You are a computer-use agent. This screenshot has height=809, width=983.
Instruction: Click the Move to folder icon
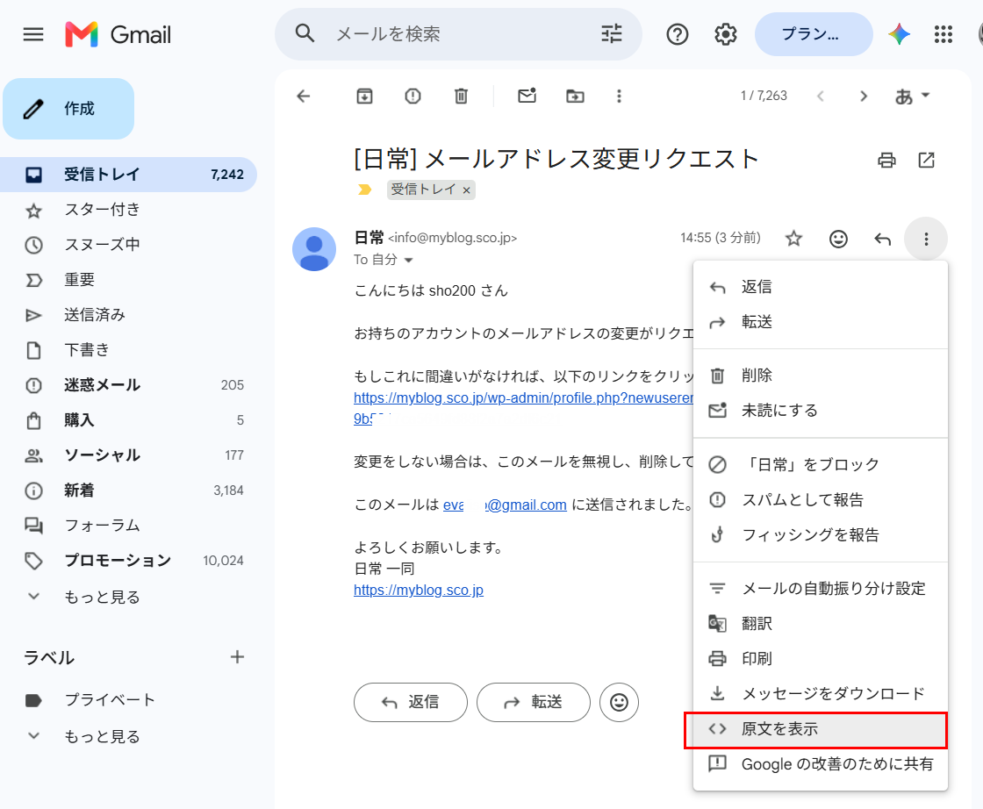pos(575,96)
